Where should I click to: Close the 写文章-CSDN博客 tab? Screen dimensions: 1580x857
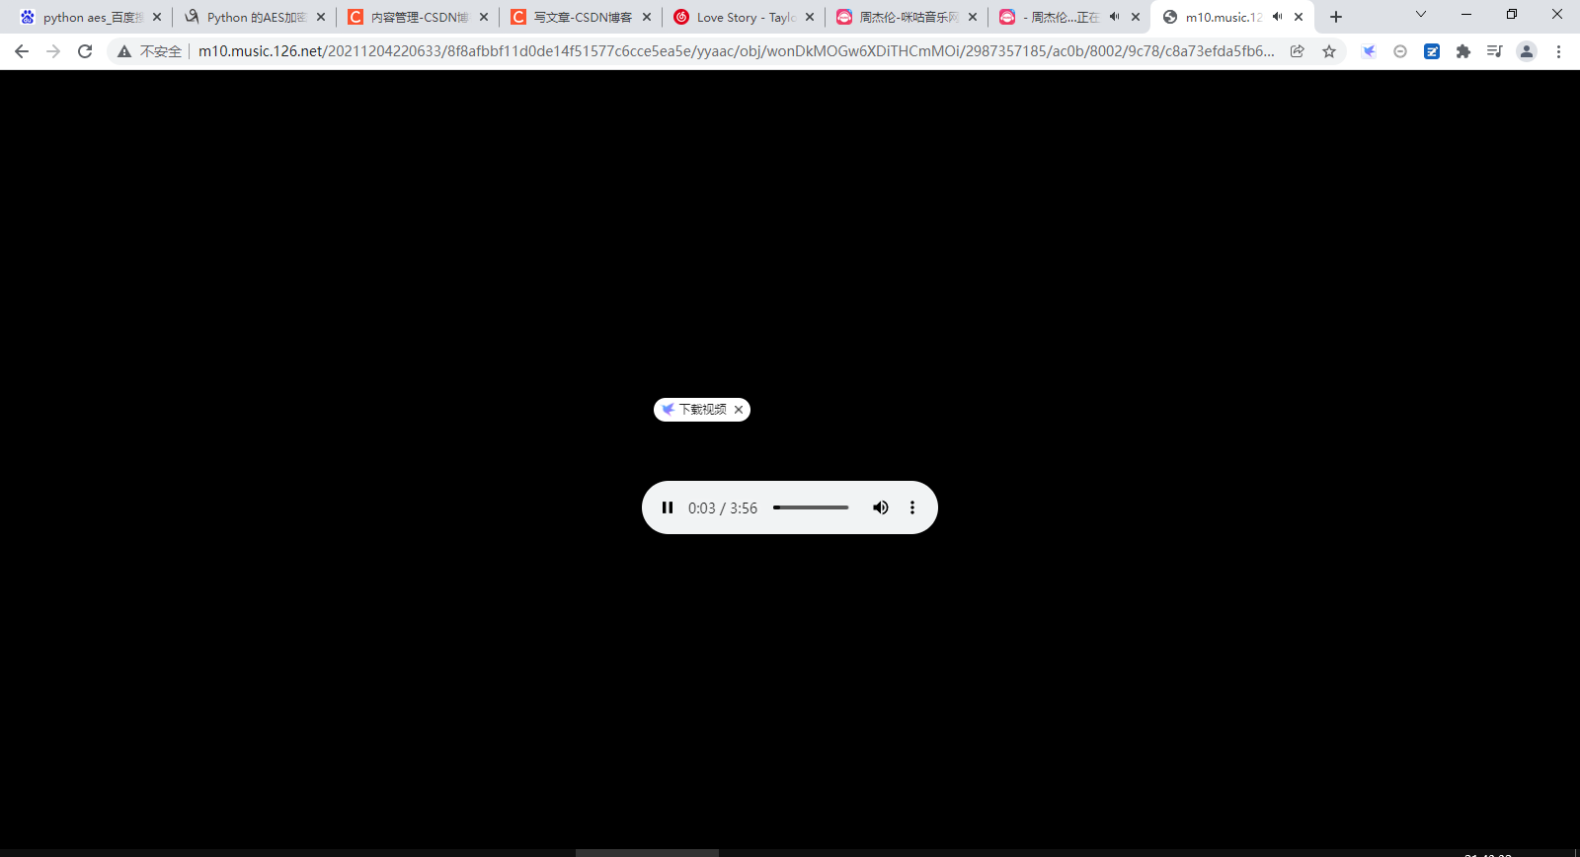tap(647, 17)
